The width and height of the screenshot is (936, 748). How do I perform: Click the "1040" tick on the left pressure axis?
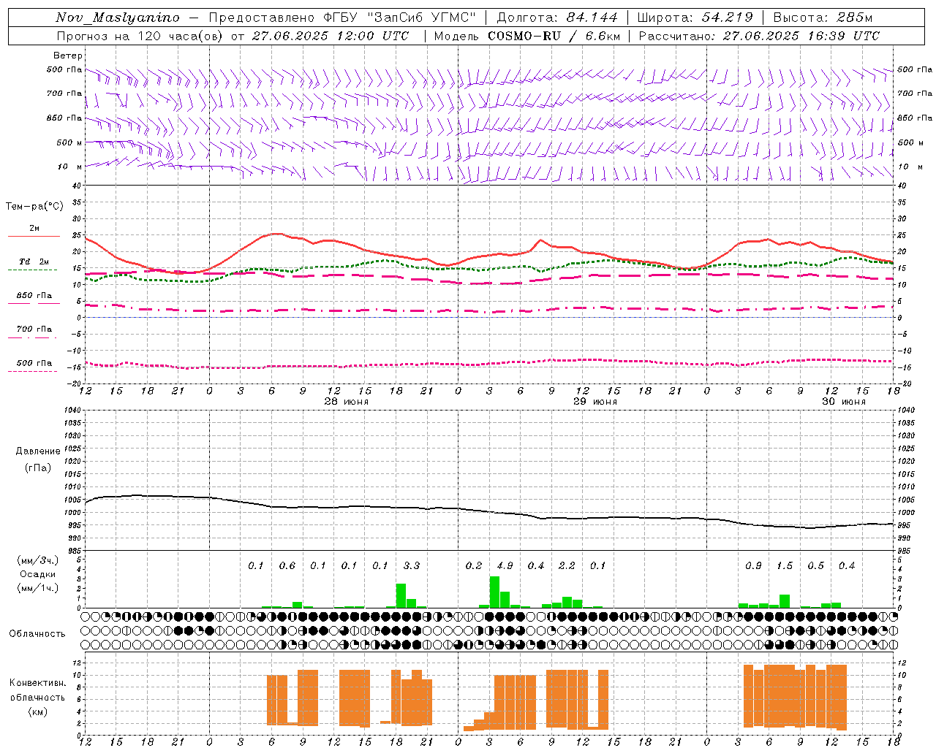click(73, 411)
